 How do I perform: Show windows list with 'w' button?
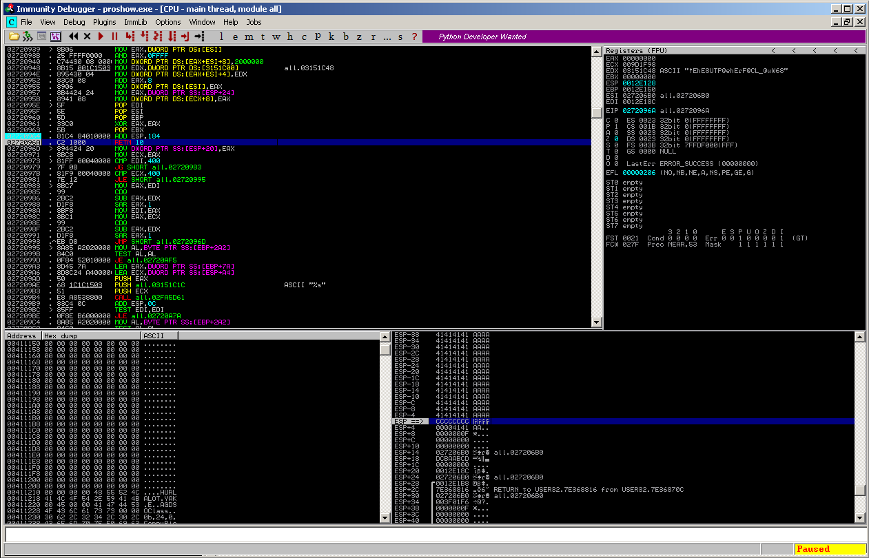[x=276, y=37]
